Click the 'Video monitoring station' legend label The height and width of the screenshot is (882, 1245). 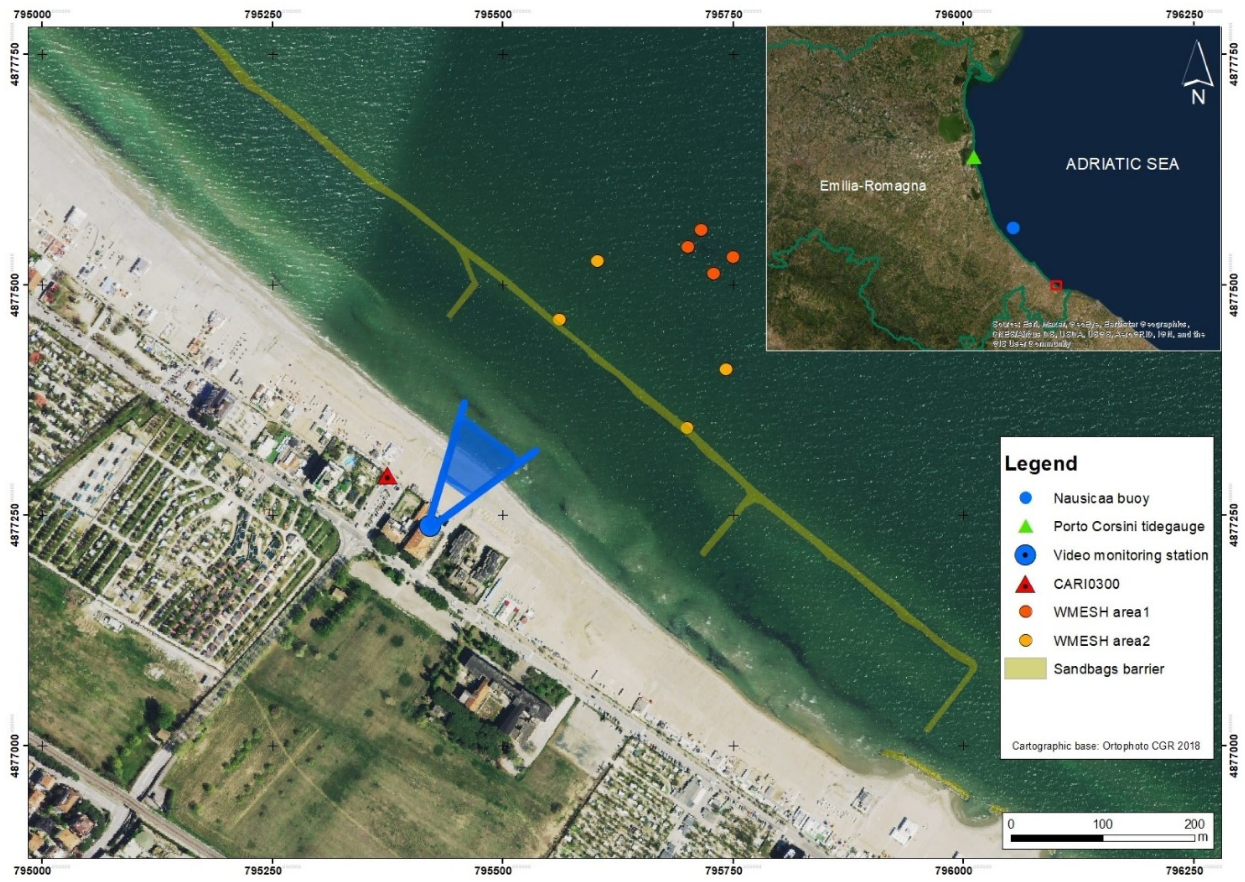click(1130, 555)
